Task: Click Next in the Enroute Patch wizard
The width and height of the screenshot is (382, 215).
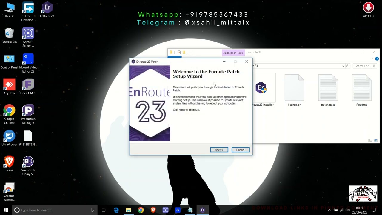Action: (219, 150)
